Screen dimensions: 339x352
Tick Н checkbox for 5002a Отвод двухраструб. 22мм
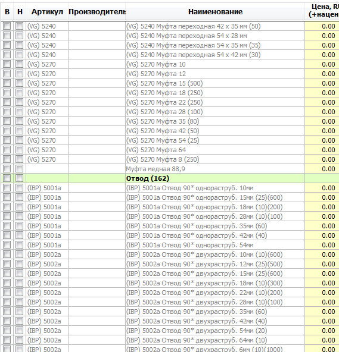tap(19, 293)
